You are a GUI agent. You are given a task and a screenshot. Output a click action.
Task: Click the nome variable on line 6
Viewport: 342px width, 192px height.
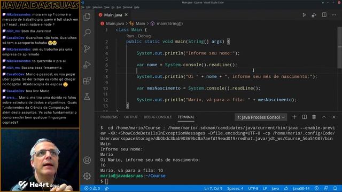click(152, 65)
